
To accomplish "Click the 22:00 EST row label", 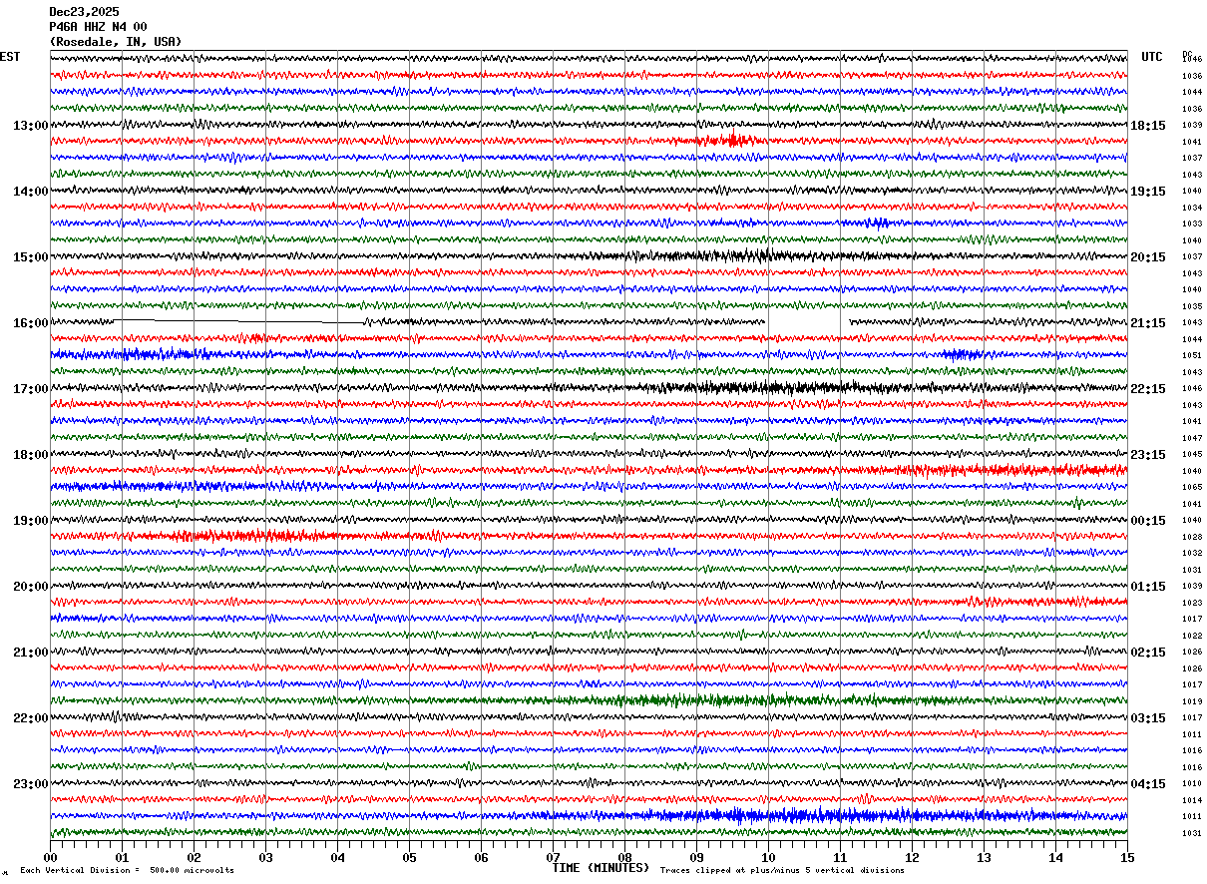I will coord(31,718).
